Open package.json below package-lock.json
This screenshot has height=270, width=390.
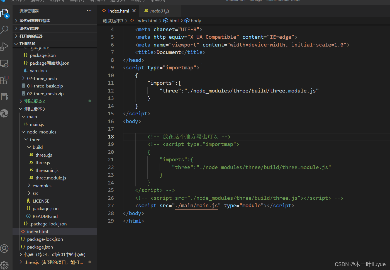coord(55,247)
